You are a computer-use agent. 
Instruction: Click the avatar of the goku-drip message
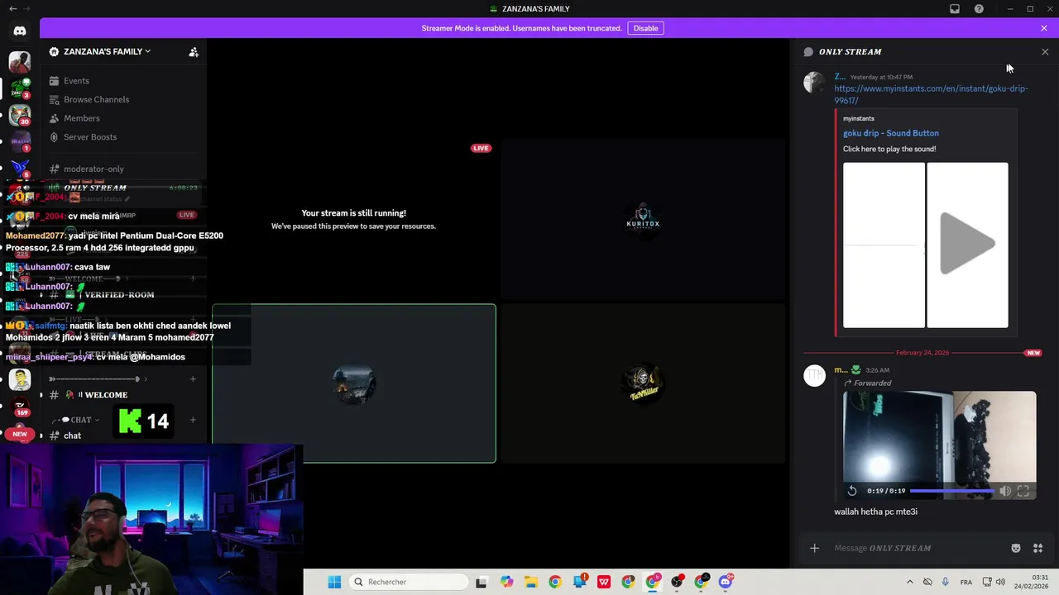[815, 83]
